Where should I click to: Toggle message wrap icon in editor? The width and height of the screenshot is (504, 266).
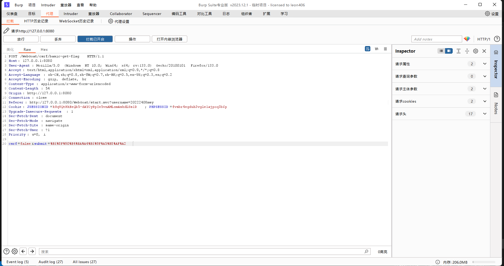[368, 49]
